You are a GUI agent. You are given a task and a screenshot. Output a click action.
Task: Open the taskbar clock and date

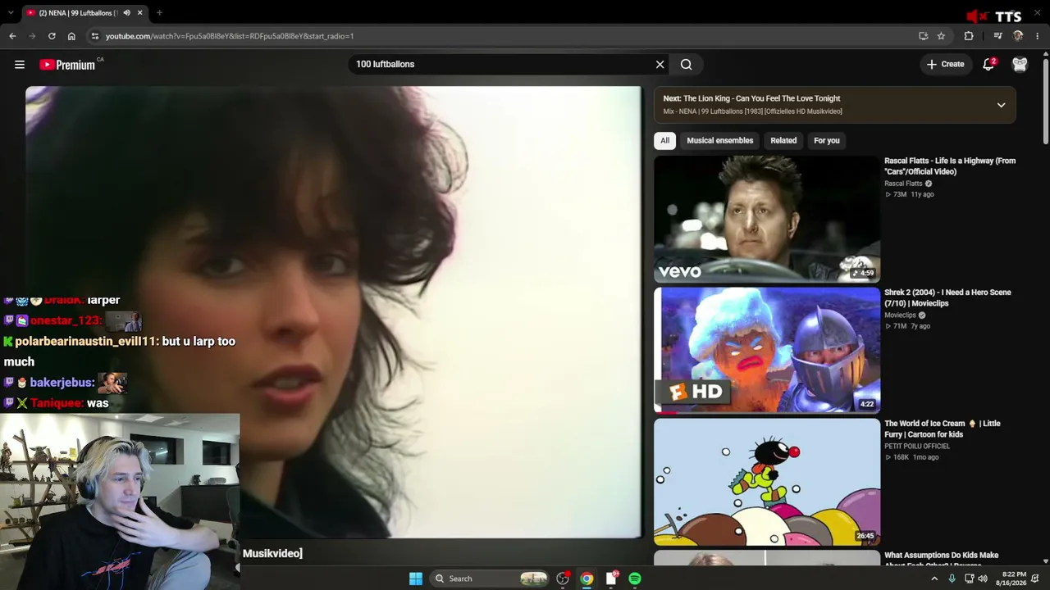point(1011,579)
